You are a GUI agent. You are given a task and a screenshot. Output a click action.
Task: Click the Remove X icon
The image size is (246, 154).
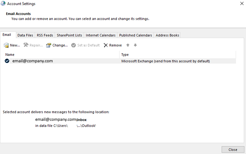(x=106, y=45)
